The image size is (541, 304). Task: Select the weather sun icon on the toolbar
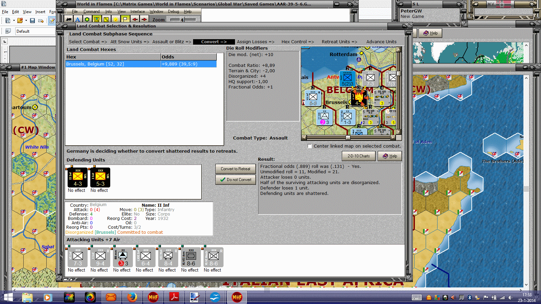tap(115, 20)
